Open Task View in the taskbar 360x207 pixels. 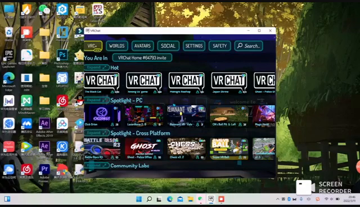[159, 199]
